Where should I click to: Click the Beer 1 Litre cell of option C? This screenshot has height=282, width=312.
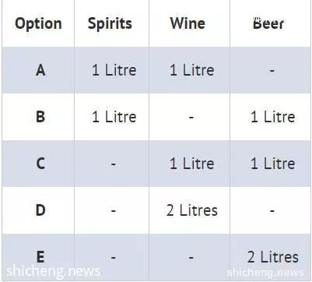tap(272, 164)
